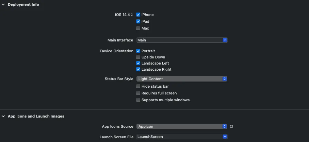Open the Launch Screen File dropdown
This screenshot has width=309, height=142.
[225, 137]
